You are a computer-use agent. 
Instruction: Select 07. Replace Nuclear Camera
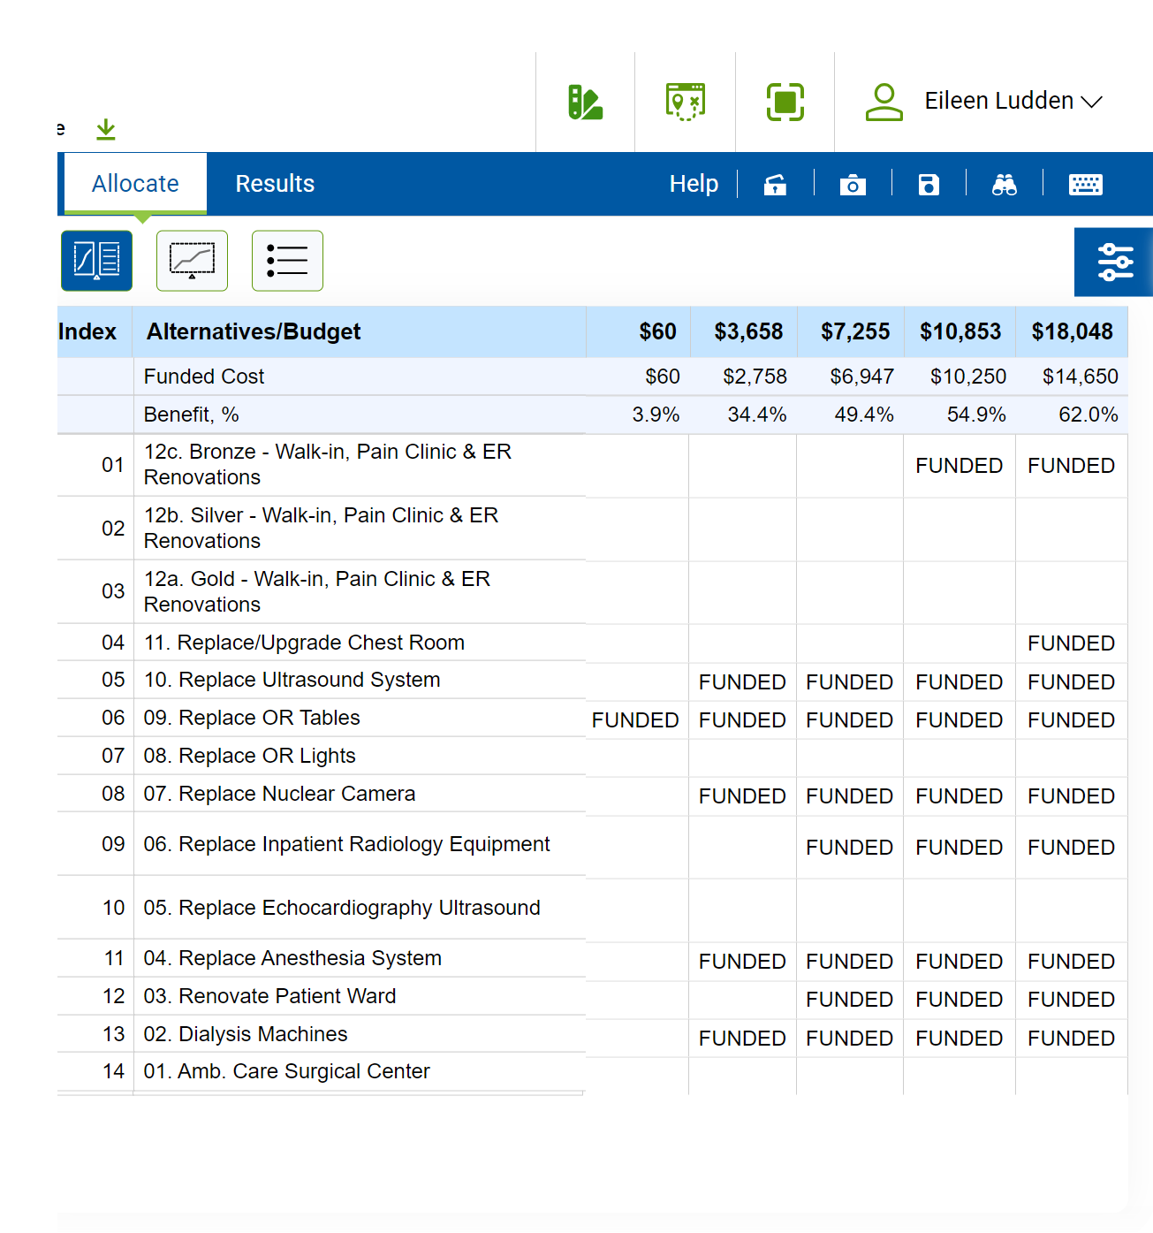click(x=279, y=794)
